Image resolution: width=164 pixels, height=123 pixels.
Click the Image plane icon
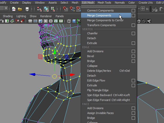pyautogui.click(x=12, y=21)
